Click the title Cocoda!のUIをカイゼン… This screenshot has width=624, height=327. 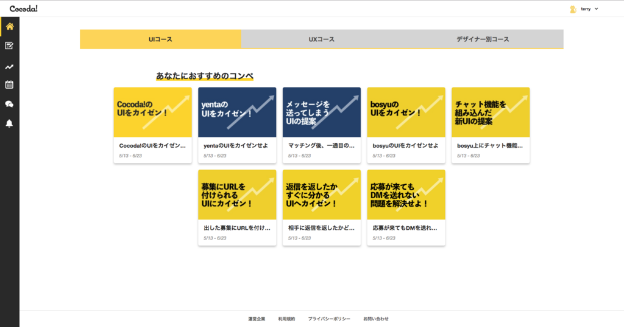point(152,146)
